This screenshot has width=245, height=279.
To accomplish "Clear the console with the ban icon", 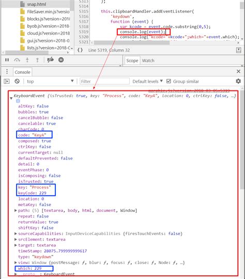I will [x=17, y=81].
